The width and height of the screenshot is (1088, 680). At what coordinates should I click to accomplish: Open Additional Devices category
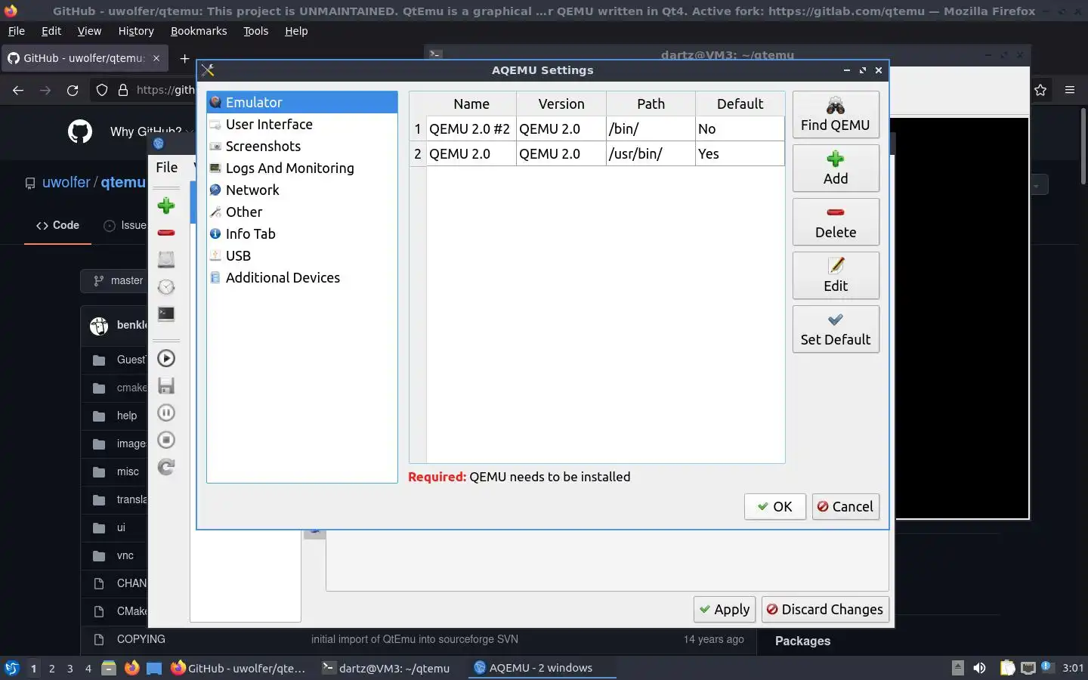tap(302, 278)
